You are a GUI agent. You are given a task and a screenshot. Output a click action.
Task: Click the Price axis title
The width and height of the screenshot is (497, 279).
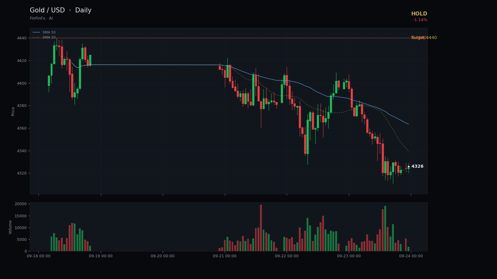(13, 111)
